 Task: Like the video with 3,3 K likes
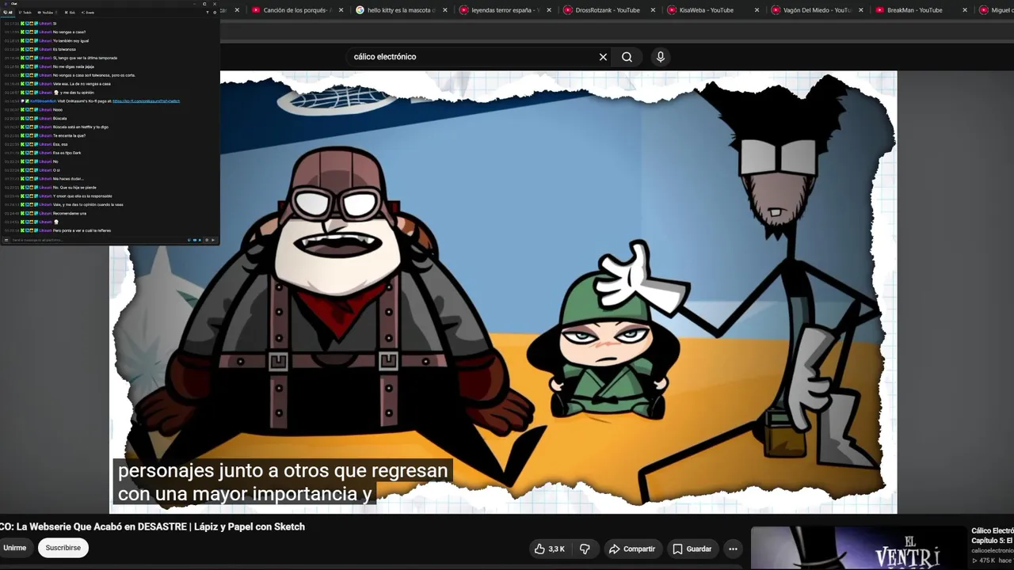pos(550,549)
